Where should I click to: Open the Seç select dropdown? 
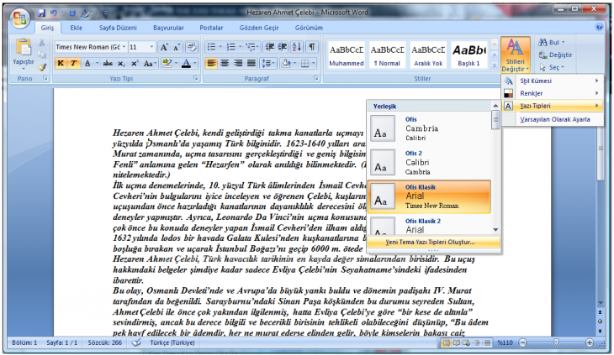[552, 68]
